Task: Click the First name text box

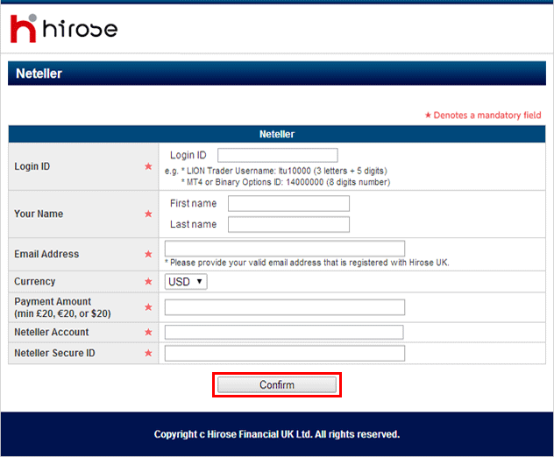Action: tap(288, 203)
